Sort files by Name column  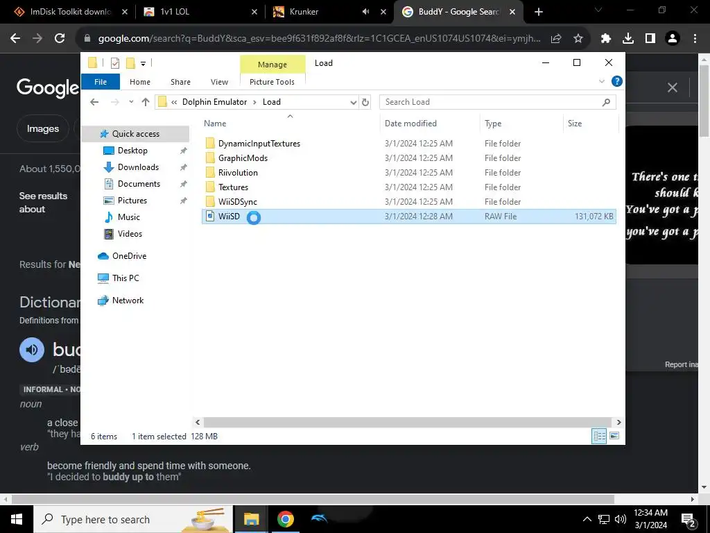(x=215, y=124)
